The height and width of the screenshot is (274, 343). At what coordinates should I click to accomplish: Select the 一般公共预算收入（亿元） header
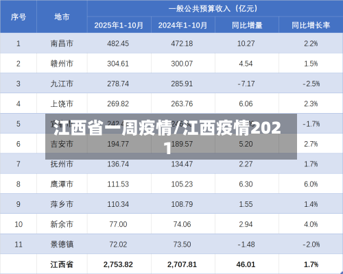(215, 9)
